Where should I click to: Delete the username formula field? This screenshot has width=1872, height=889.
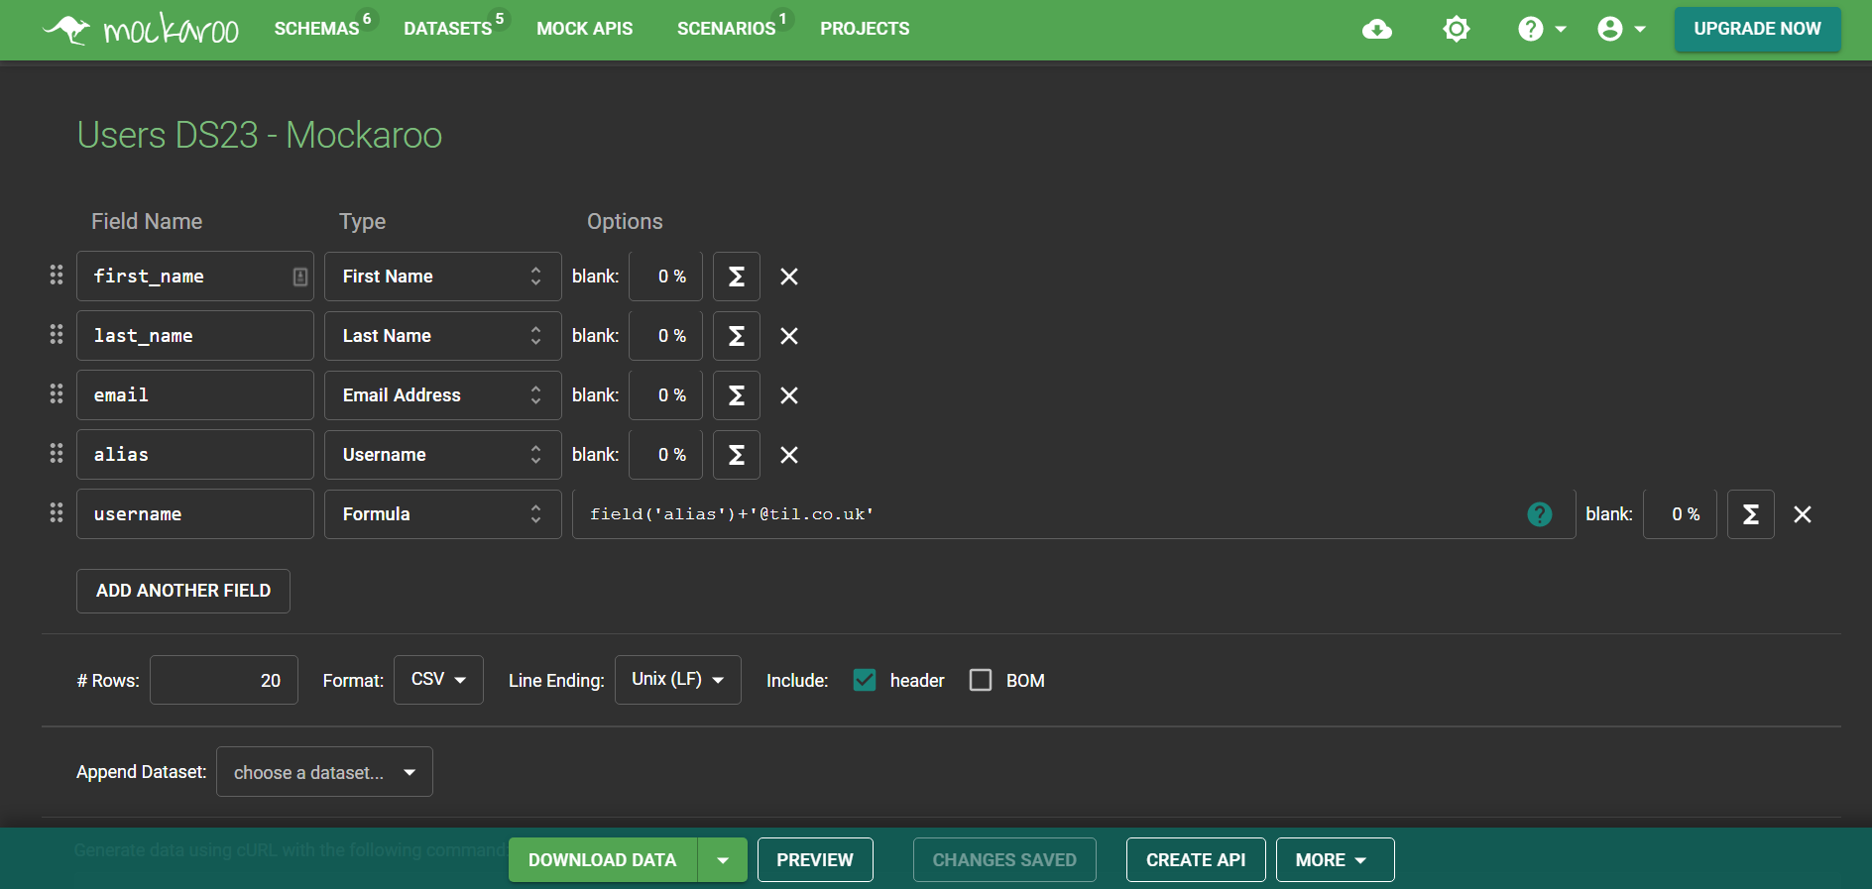[x=1803, y=514]
